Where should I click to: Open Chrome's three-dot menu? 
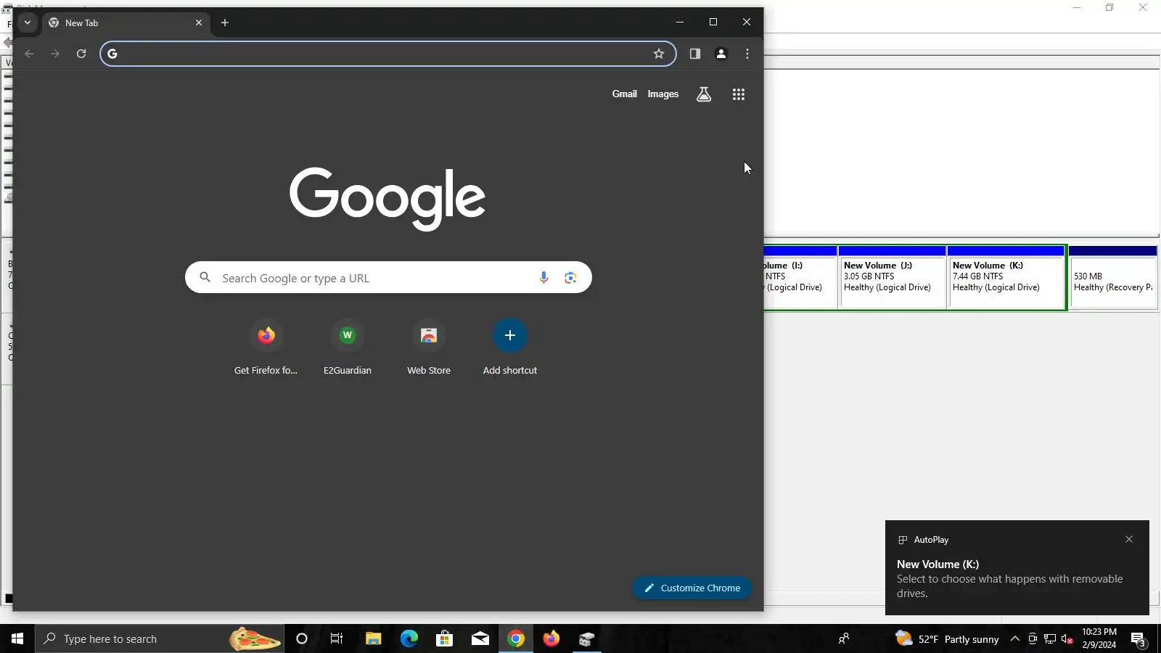pyautogui.click(x=747, y=54)
